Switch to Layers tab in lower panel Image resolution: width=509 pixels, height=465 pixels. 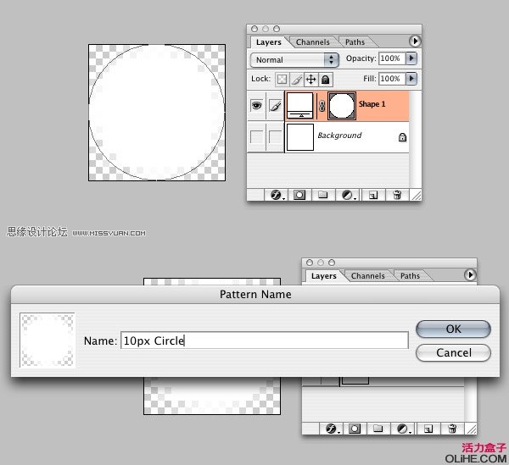click(324, 276)
